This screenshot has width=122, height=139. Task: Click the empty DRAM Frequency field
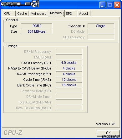69,51
